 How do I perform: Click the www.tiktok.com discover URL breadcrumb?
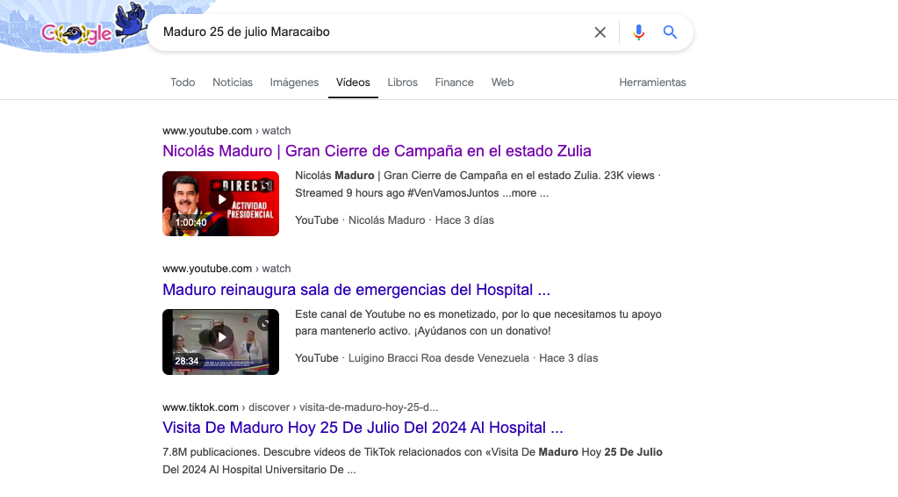click(x=299, y=407)
